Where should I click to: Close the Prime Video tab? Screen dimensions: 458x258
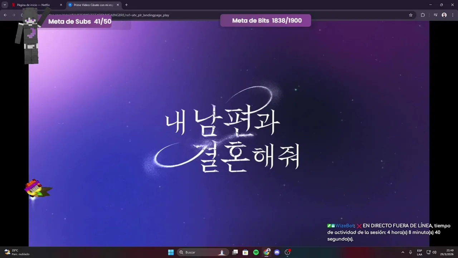(x=118, y=5)
